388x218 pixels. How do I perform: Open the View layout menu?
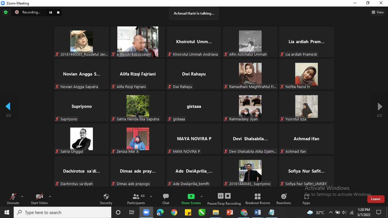[x=378, y=12]
